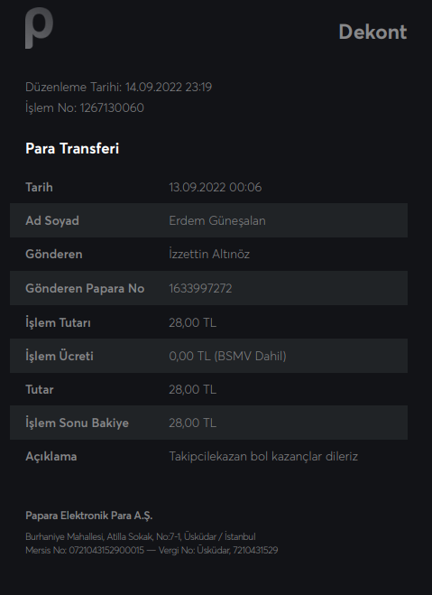Select Papara number 1633997272
The width and height of the screenshot is (432, 595).
click(x=200, y=288)
